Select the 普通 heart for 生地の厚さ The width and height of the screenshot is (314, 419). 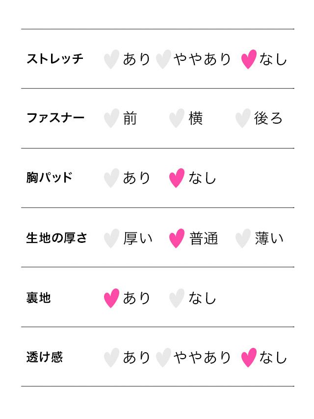click(x=177, y=238)
